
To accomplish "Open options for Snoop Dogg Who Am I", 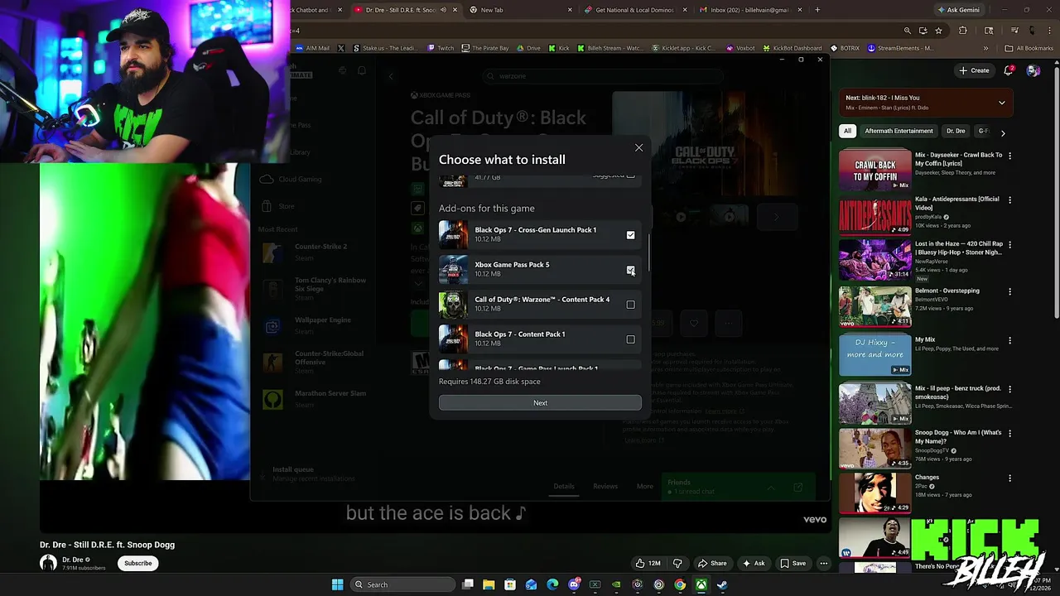I will (1009, 434).
